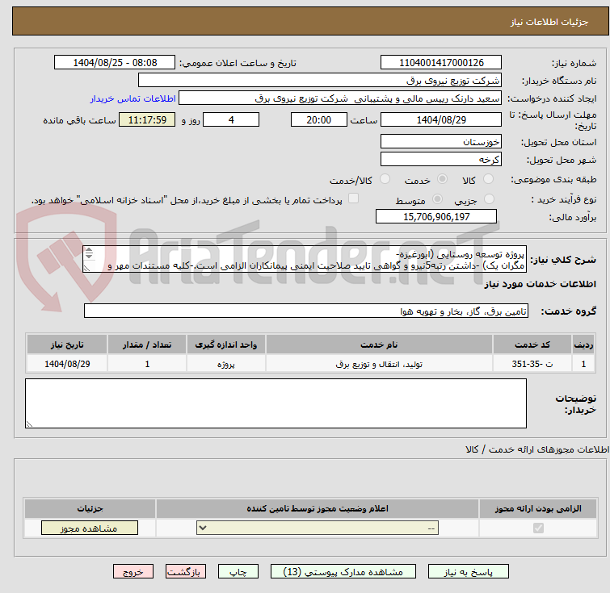Open attached documents 'مشاهده مدارک پیوستی (13)'
The image size is (610, 593).
[x=343, y=572]
